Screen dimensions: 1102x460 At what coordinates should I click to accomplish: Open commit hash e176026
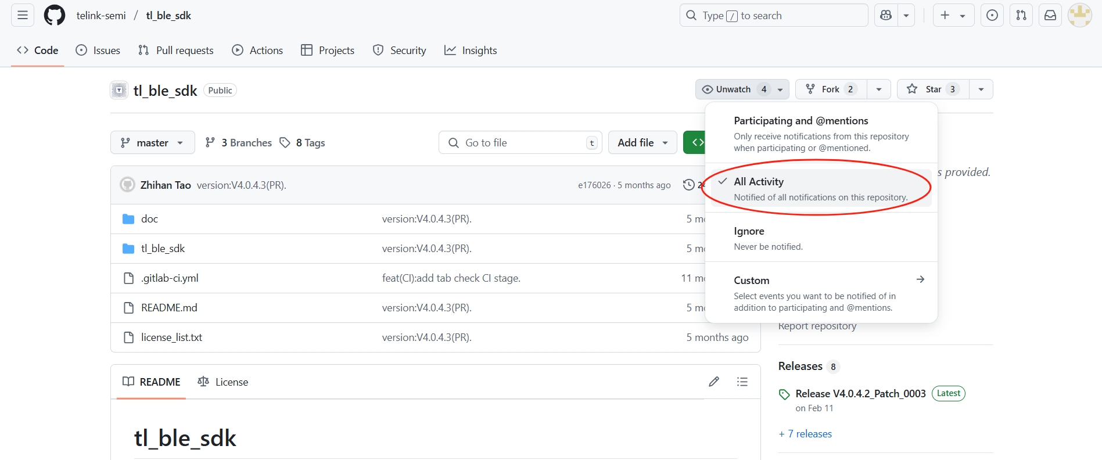[x=594, y=185]
